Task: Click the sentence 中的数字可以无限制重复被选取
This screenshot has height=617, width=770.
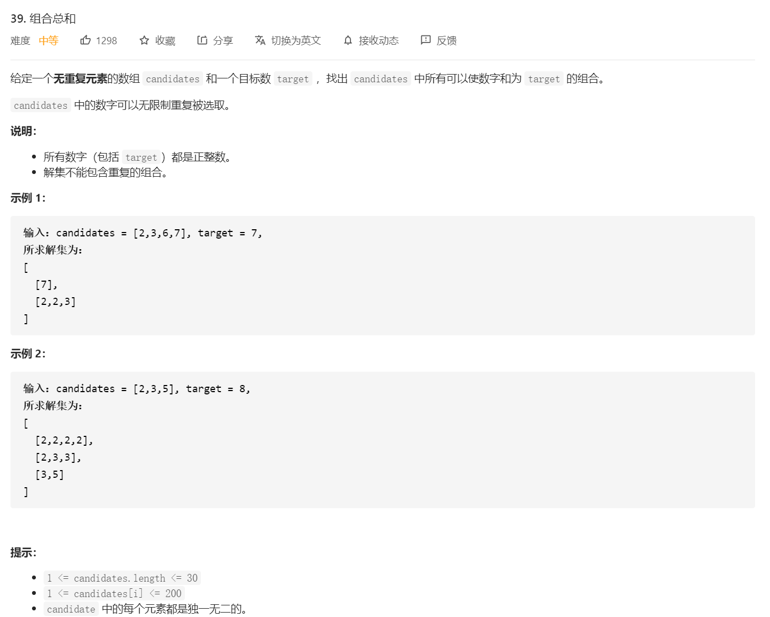Action: [152, 105]
